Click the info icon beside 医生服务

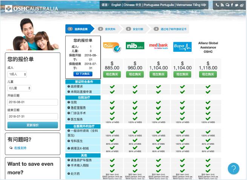[69, 119]
